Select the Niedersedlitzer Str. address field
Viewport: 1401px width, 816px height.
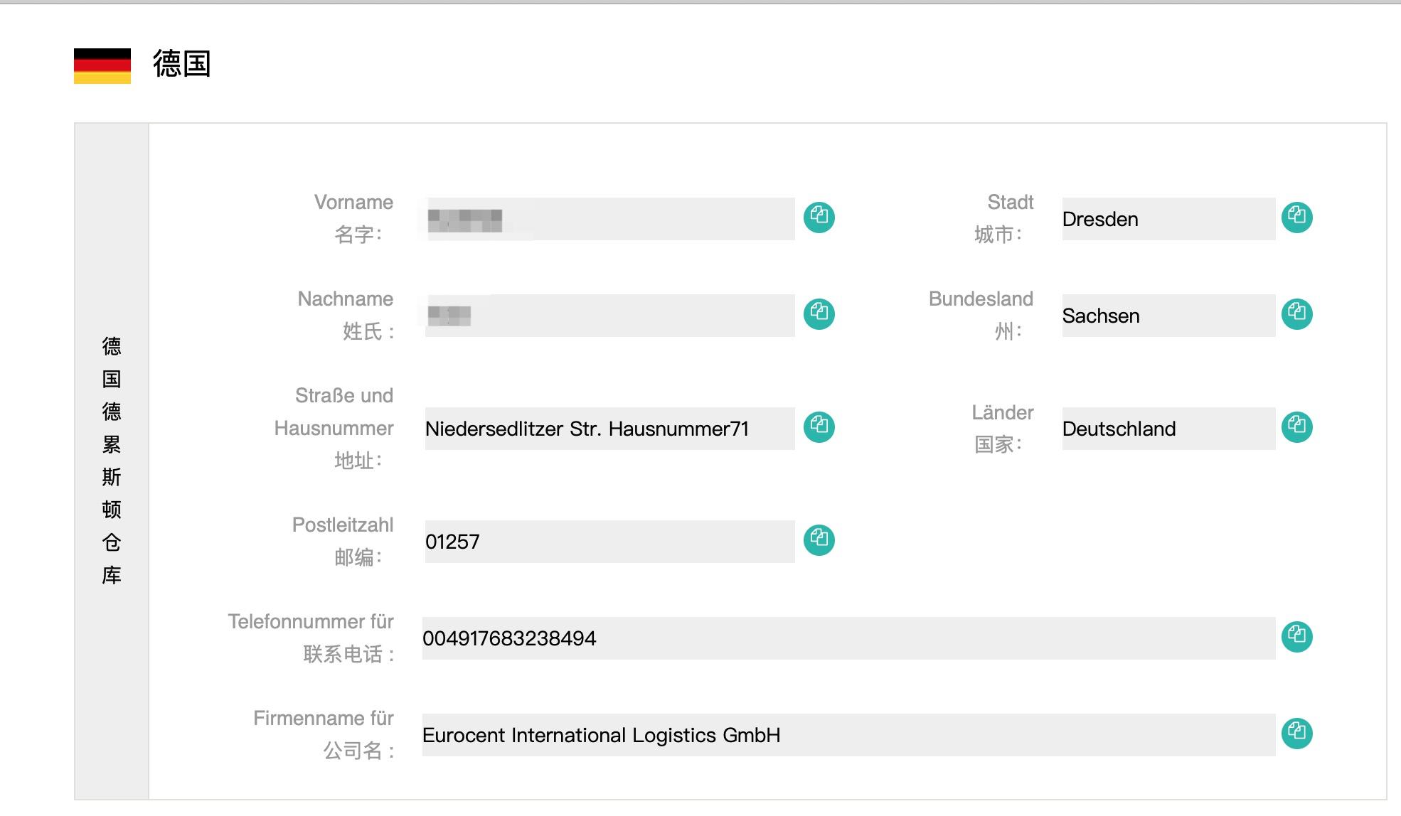pyautogui.click(x=609, y=429)
